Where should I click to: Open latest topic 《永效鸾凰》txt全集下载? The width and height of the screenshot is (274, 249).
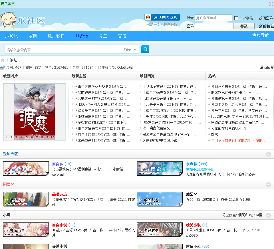click(x=102, y=116)
